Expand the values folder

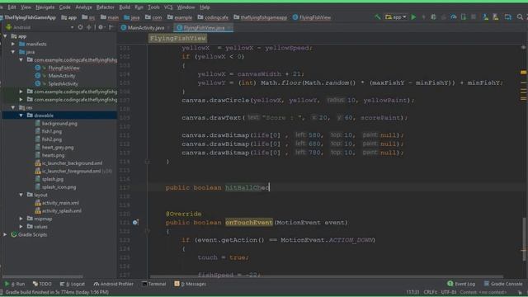tap(21, 227)
